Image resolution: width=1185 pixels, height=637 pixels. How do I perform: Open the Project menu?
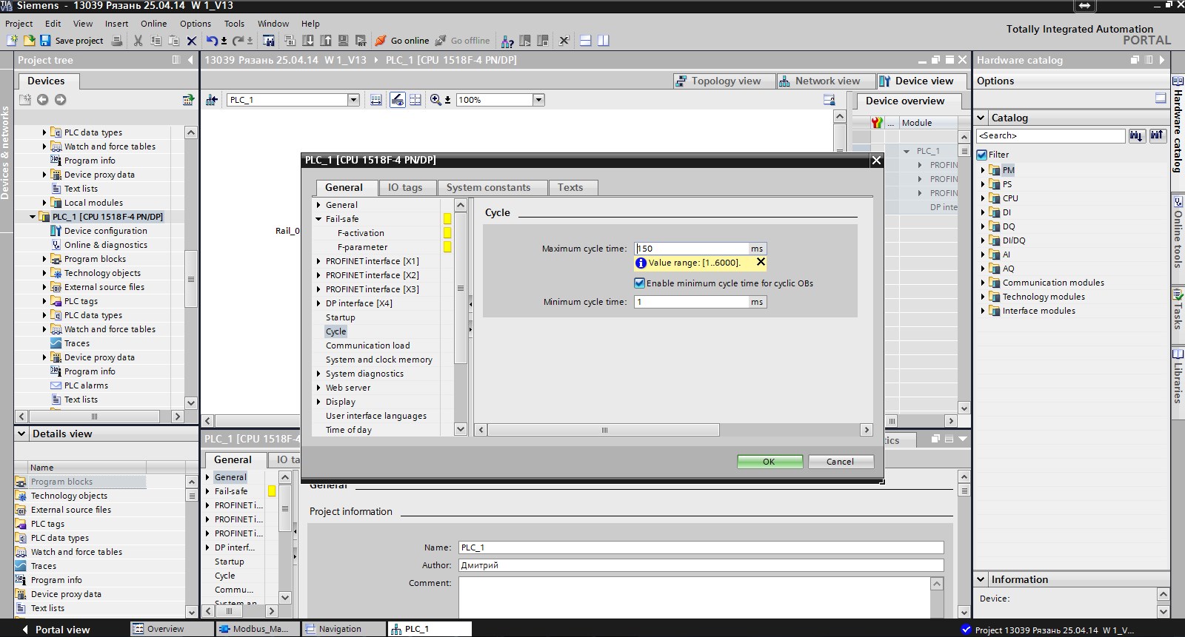pyautogui.click(x=19, y=24)
